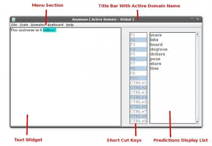Open the Domains menu
Image resolution: width=212 pixels, height=146 pixels.
click(38, 25)
